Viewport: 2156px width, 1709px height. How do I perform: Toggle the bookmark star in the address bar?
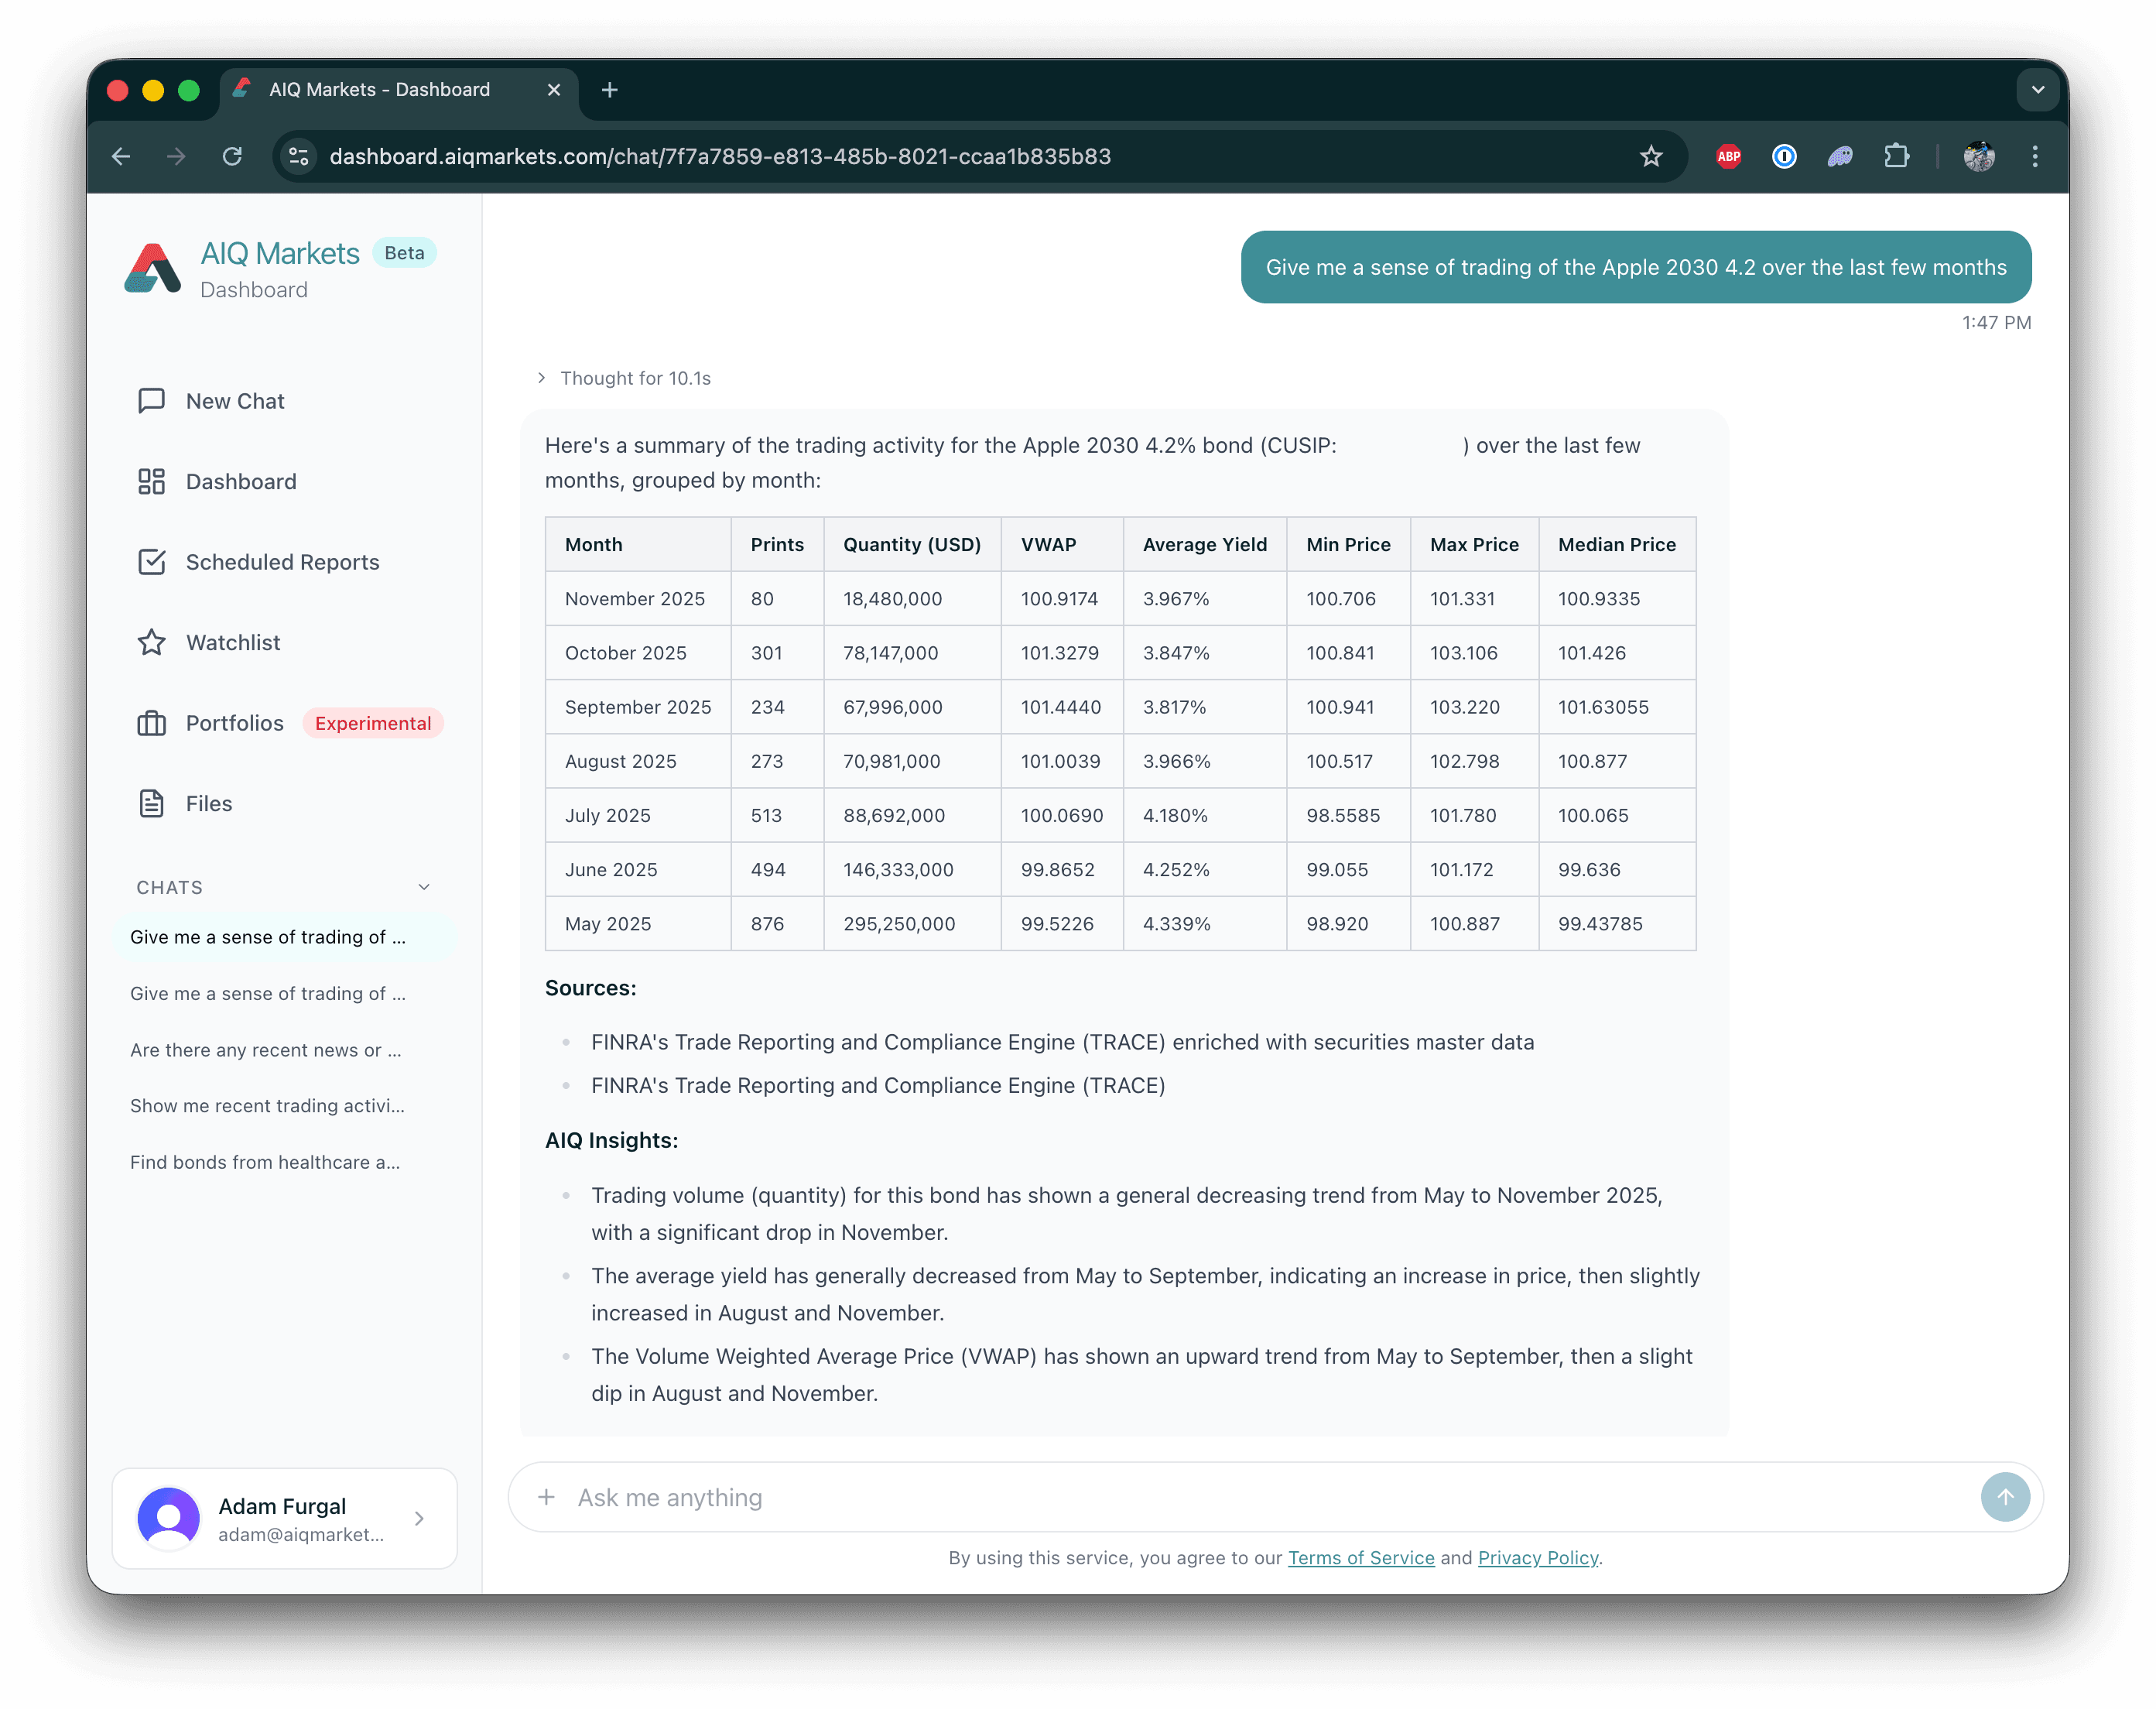[1651, 156]
